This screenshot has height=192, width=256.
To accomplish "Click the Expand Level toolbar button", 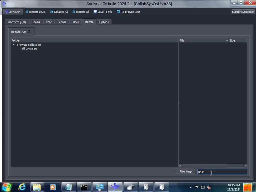I will [x=35, y=12].
